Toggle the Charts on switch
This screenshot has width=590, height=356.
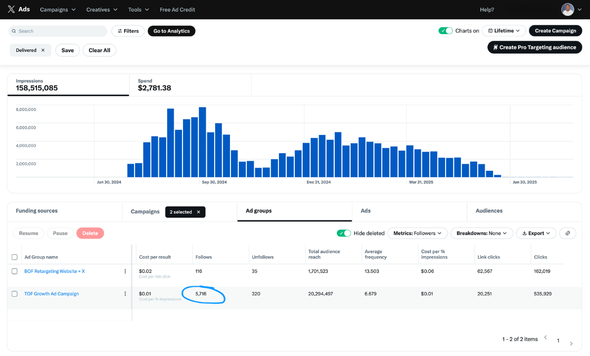(x=445, y=30)
